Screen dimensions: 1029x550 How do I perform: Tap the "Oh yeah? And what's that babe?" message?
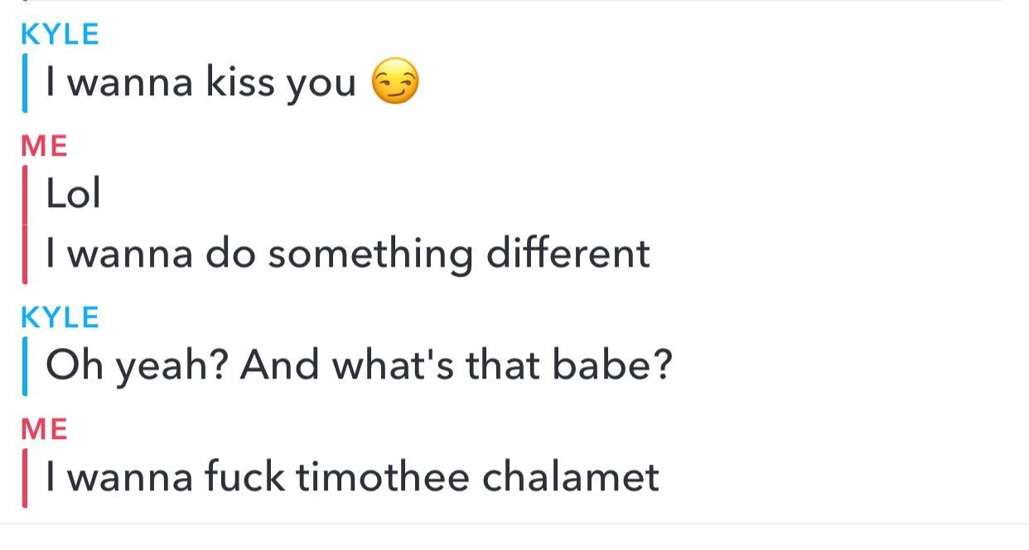pyautogui.click(x=358, y=365)
